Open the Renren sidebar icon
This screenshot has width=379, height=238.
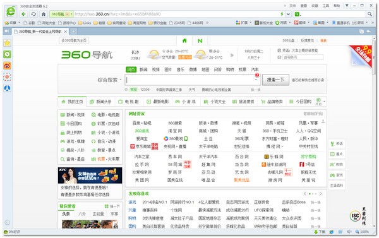pos(7,88)
